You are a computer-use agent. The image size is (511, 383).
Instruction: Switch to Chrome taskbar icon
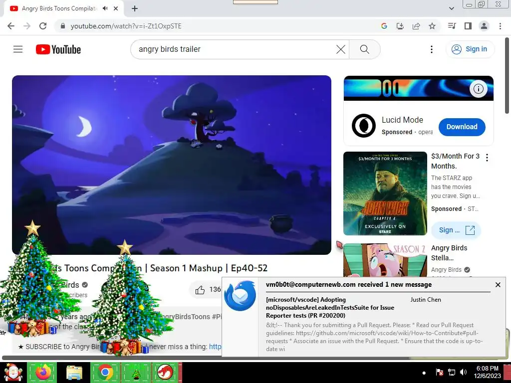[x=105, y=373]
